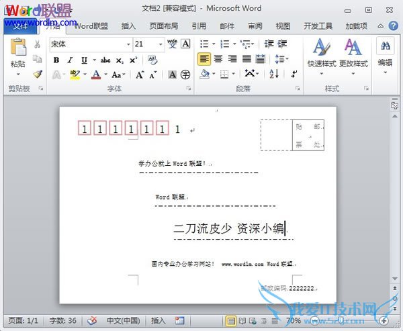Open the phonetic guide tool
The width and height of the screenshot is (403, 331).
click(x=172, y=44)
